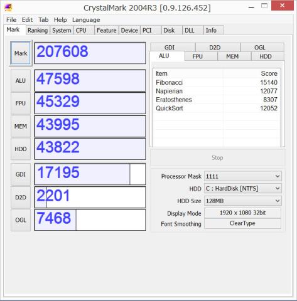Run the HDD benchmark button

tap(21, 149)
